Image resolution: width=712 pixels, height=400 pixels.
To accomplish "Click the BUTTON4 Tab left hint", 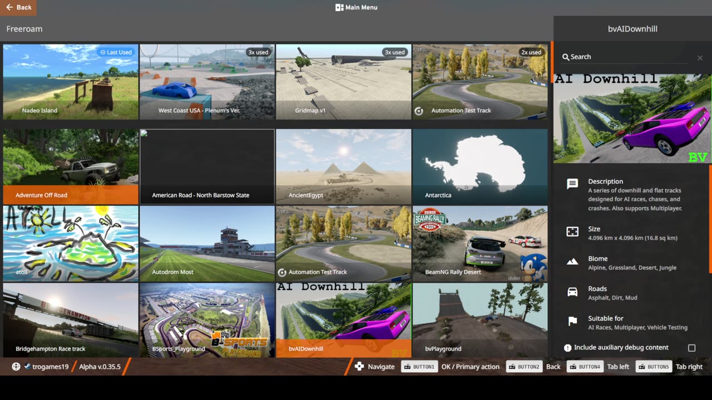I will (598, 367).
